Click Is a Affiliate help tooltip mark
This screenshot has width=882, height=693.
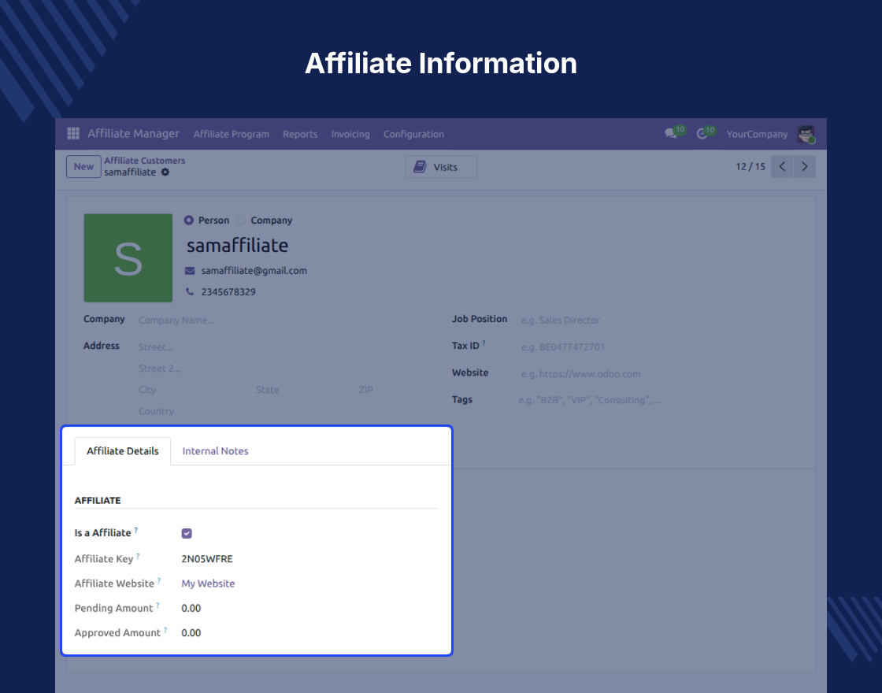pyautogui.click(x=135, y=530)
